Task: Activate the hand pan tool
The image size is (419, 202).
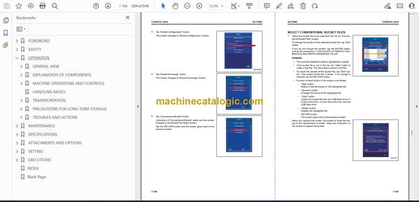Action: (176, 6)
